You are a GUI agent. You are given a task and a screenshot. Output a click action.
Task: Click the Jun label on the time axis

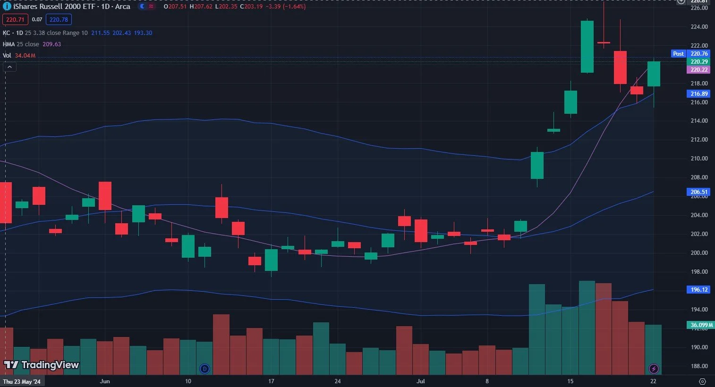click(105, 381)
